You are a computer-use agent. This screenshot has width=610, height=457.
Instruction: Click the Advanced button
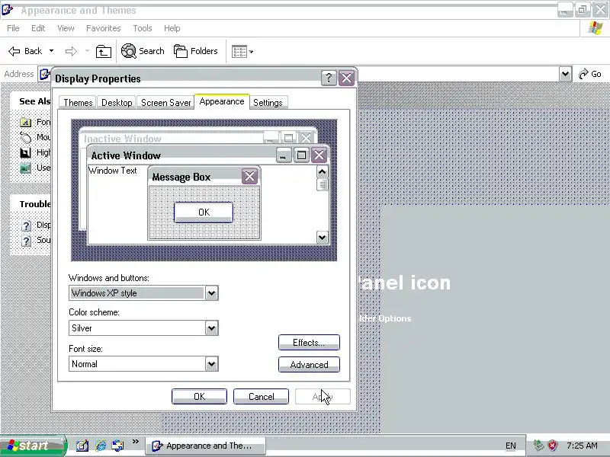[309, 365]
